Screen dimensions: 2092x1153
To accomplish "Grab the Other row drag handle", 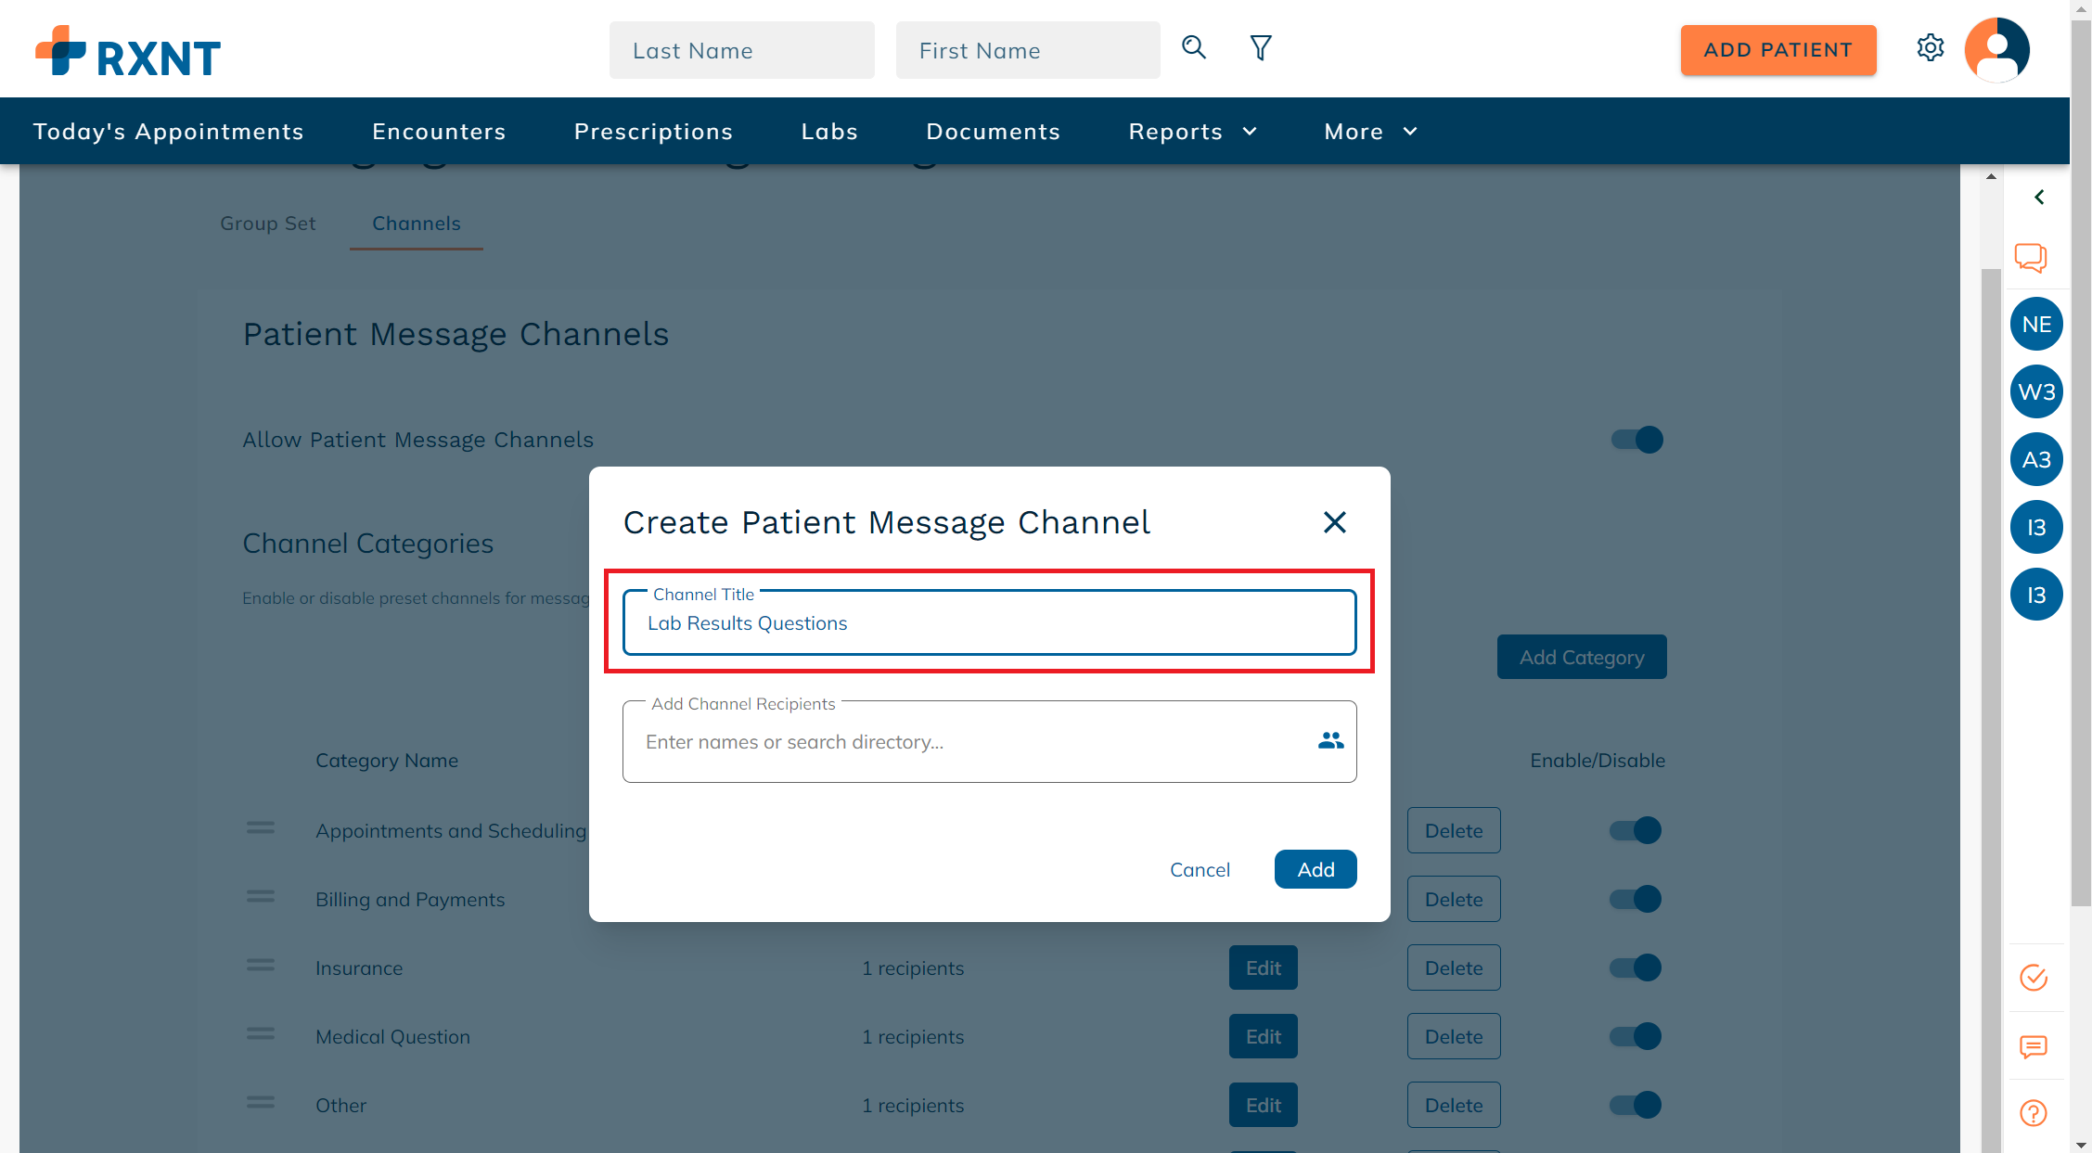I will click(x=261, y=1102).
